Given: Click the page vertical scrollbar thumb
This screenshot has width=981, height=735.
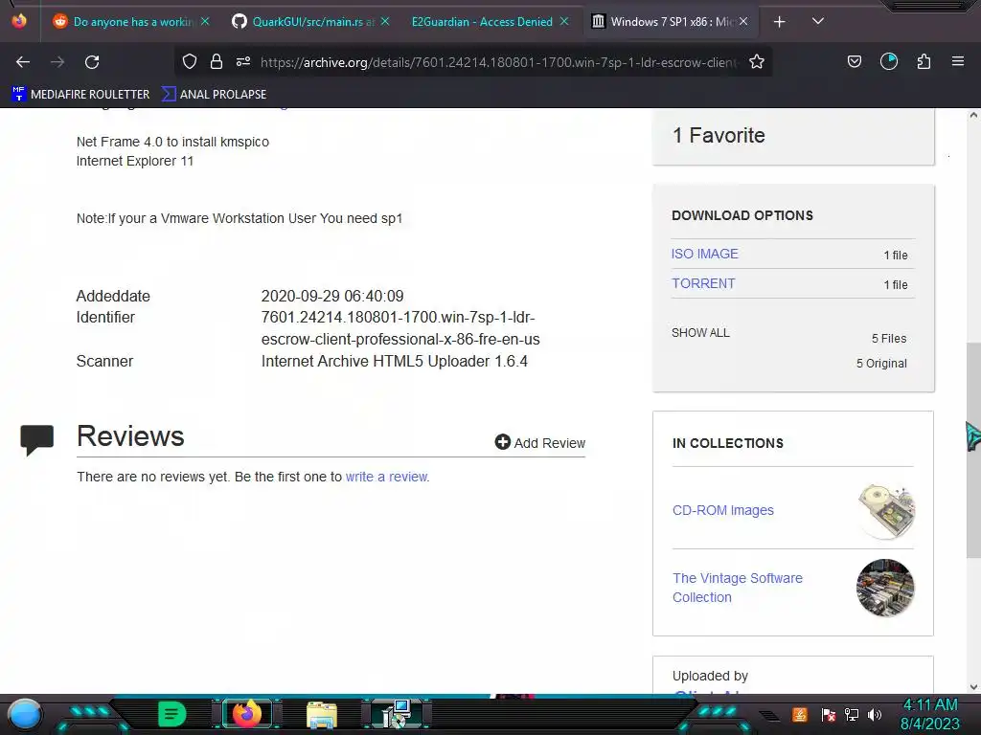Looking at the screenshot, I should pyautogui.click(x=973, y=450).
